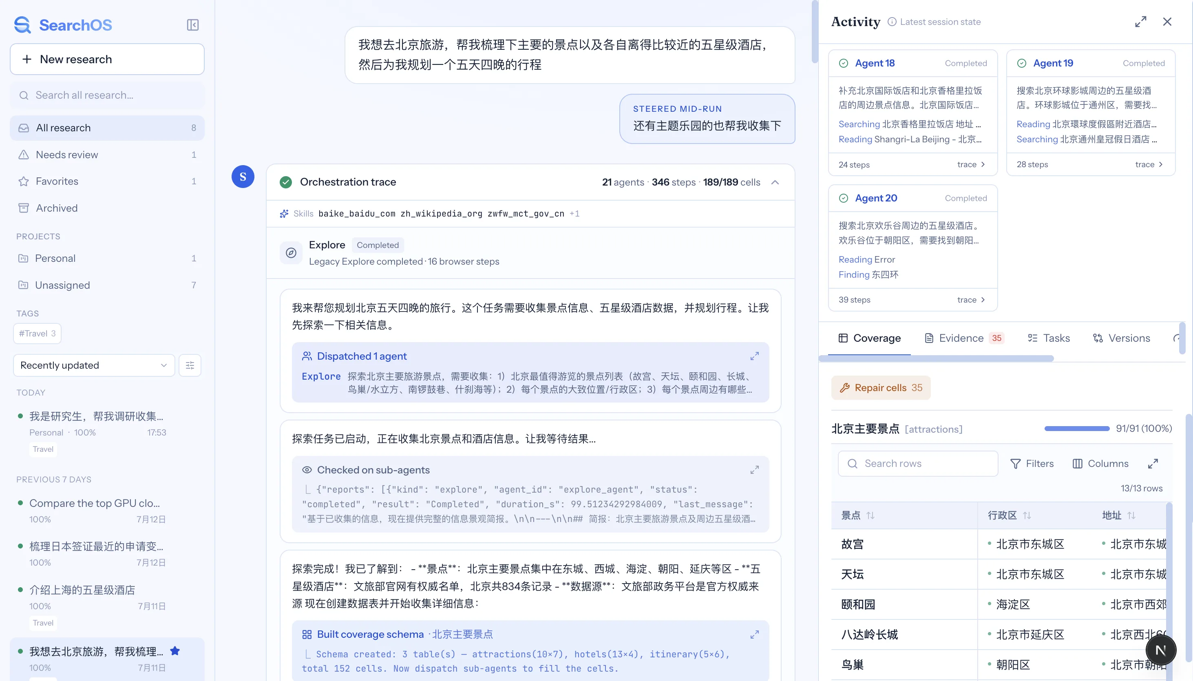Screen dimensions: 1193x681
Task: Expand the Built coverage schema card
Action: pyautogui.click(x=754, y=635)
